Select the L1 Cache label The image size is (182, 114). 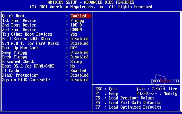(11, 71)
